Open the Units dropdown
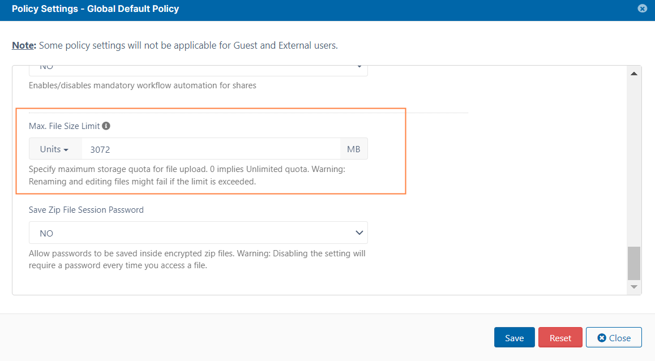Screen dimensions: 655x361 [x=55, y=149]
